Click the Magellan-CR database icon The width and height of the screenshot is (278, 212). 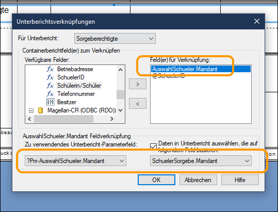(41, 110)
